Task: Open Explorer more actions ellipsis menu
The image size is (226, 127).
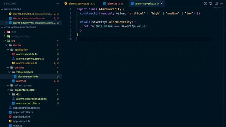Action: click(57, 4)
